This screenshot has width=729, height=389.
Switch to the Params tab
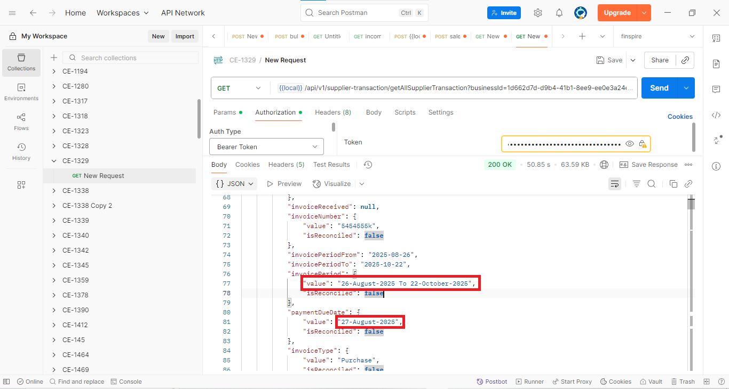pos(228,112)
